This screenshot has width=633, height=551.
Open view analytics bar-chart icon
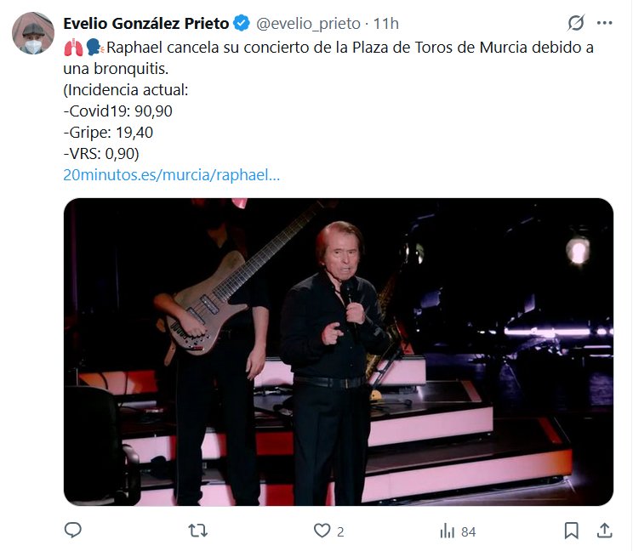[x=447, y=531]
